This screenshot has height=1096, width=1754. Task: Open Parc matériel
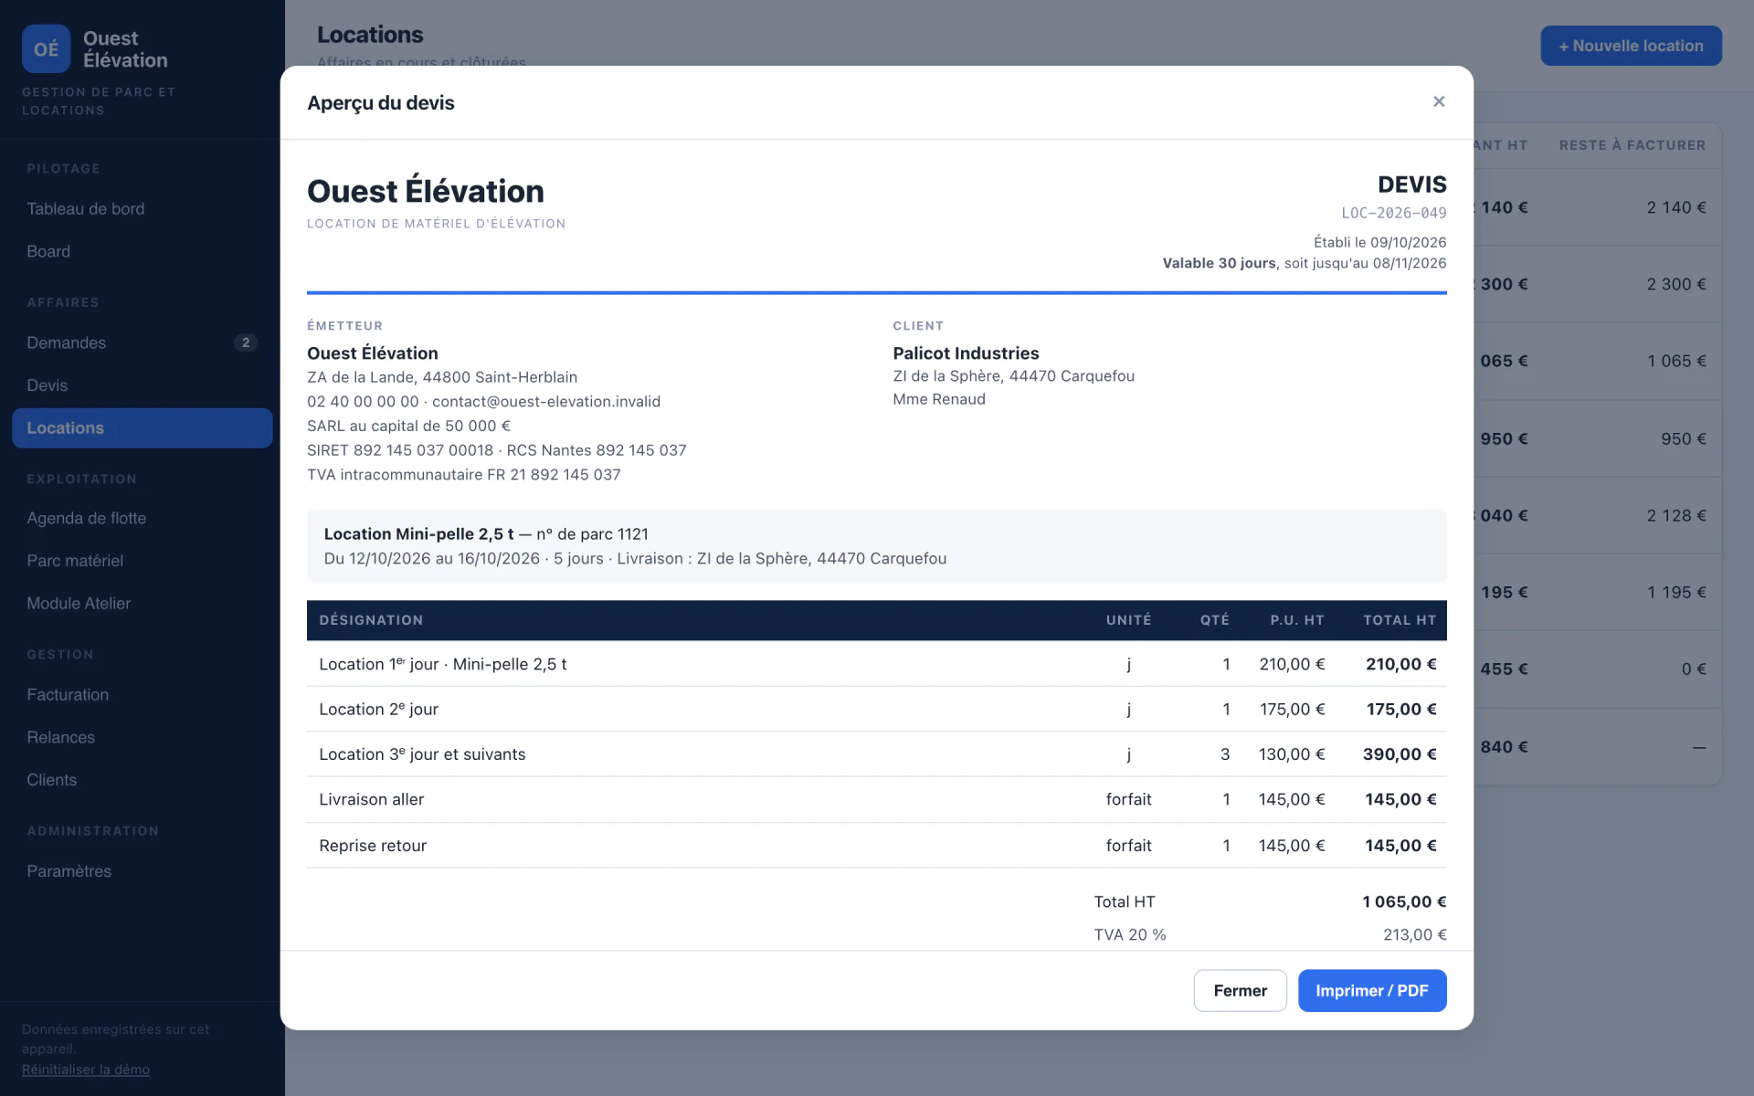tap(142, 561)
